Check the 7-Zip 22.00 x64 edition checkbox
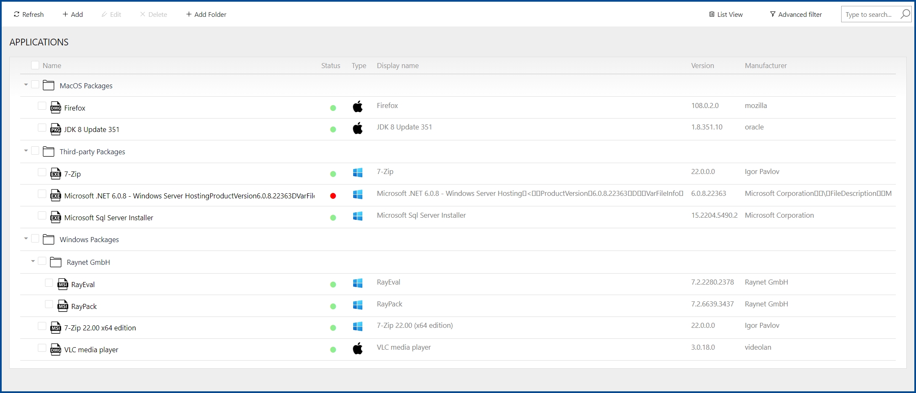916x393 pixels. click(42, 326)
